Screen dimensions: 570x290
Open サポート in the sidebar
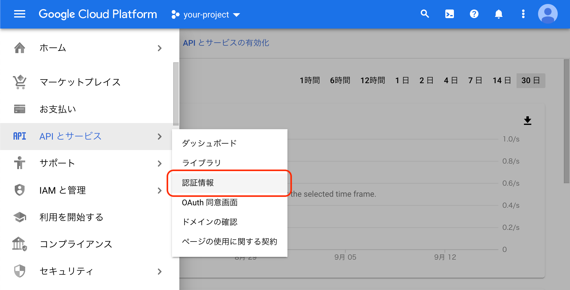click(x=57, y=163)
